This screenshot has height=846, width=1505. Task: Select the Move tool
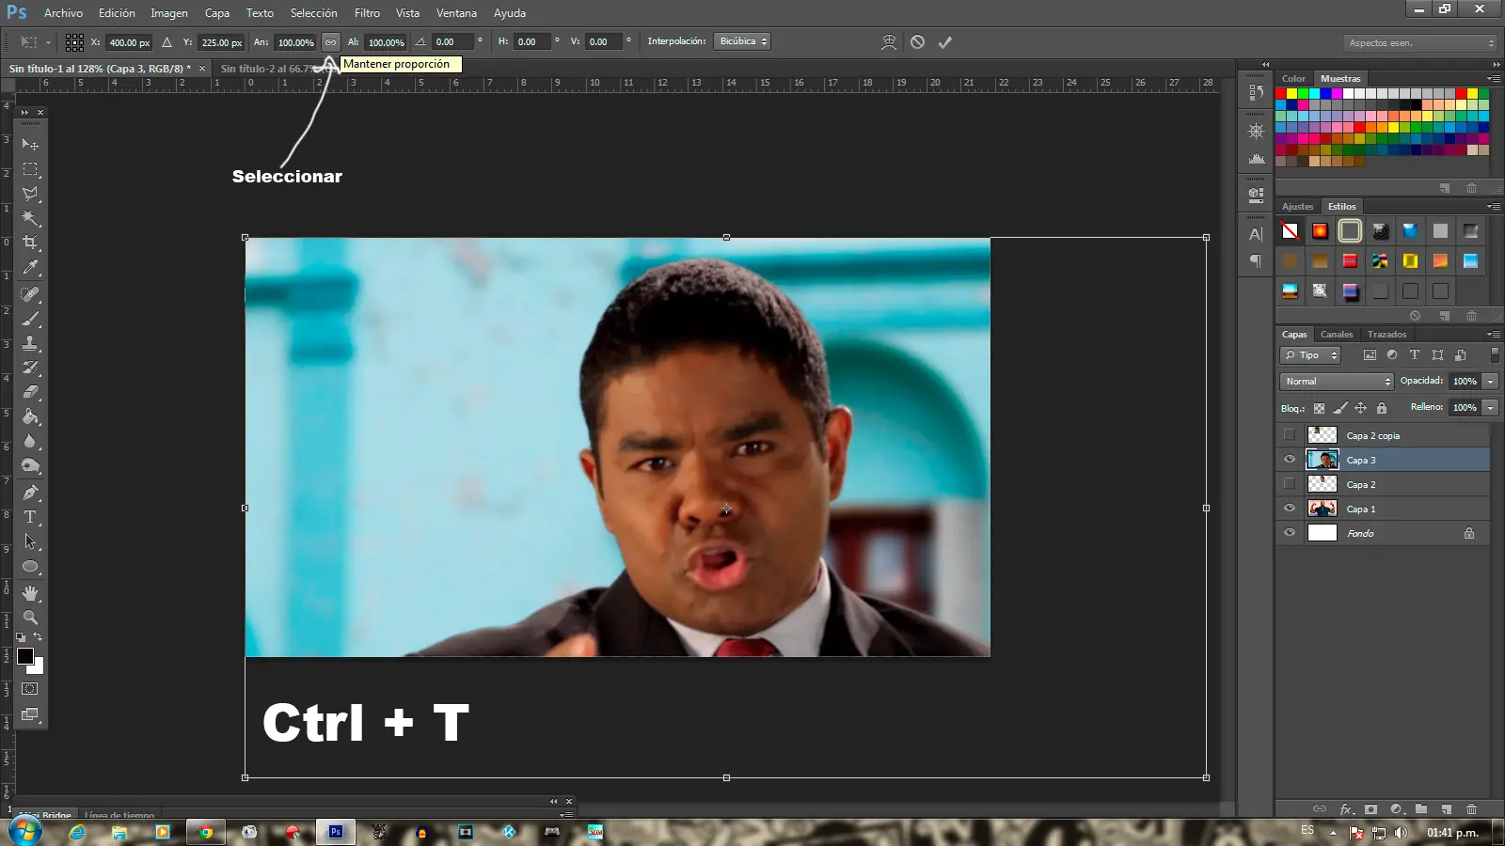tap(30, 145)
